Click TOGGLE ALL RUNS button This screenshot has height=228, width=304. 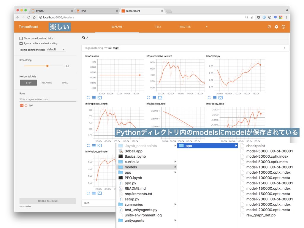(47, 201)
